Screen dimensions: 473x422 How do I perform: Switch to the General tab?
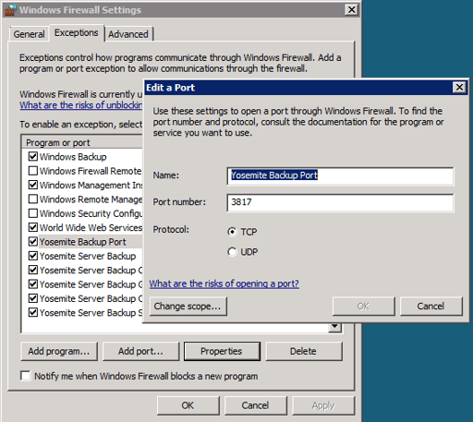click(29, 34)
